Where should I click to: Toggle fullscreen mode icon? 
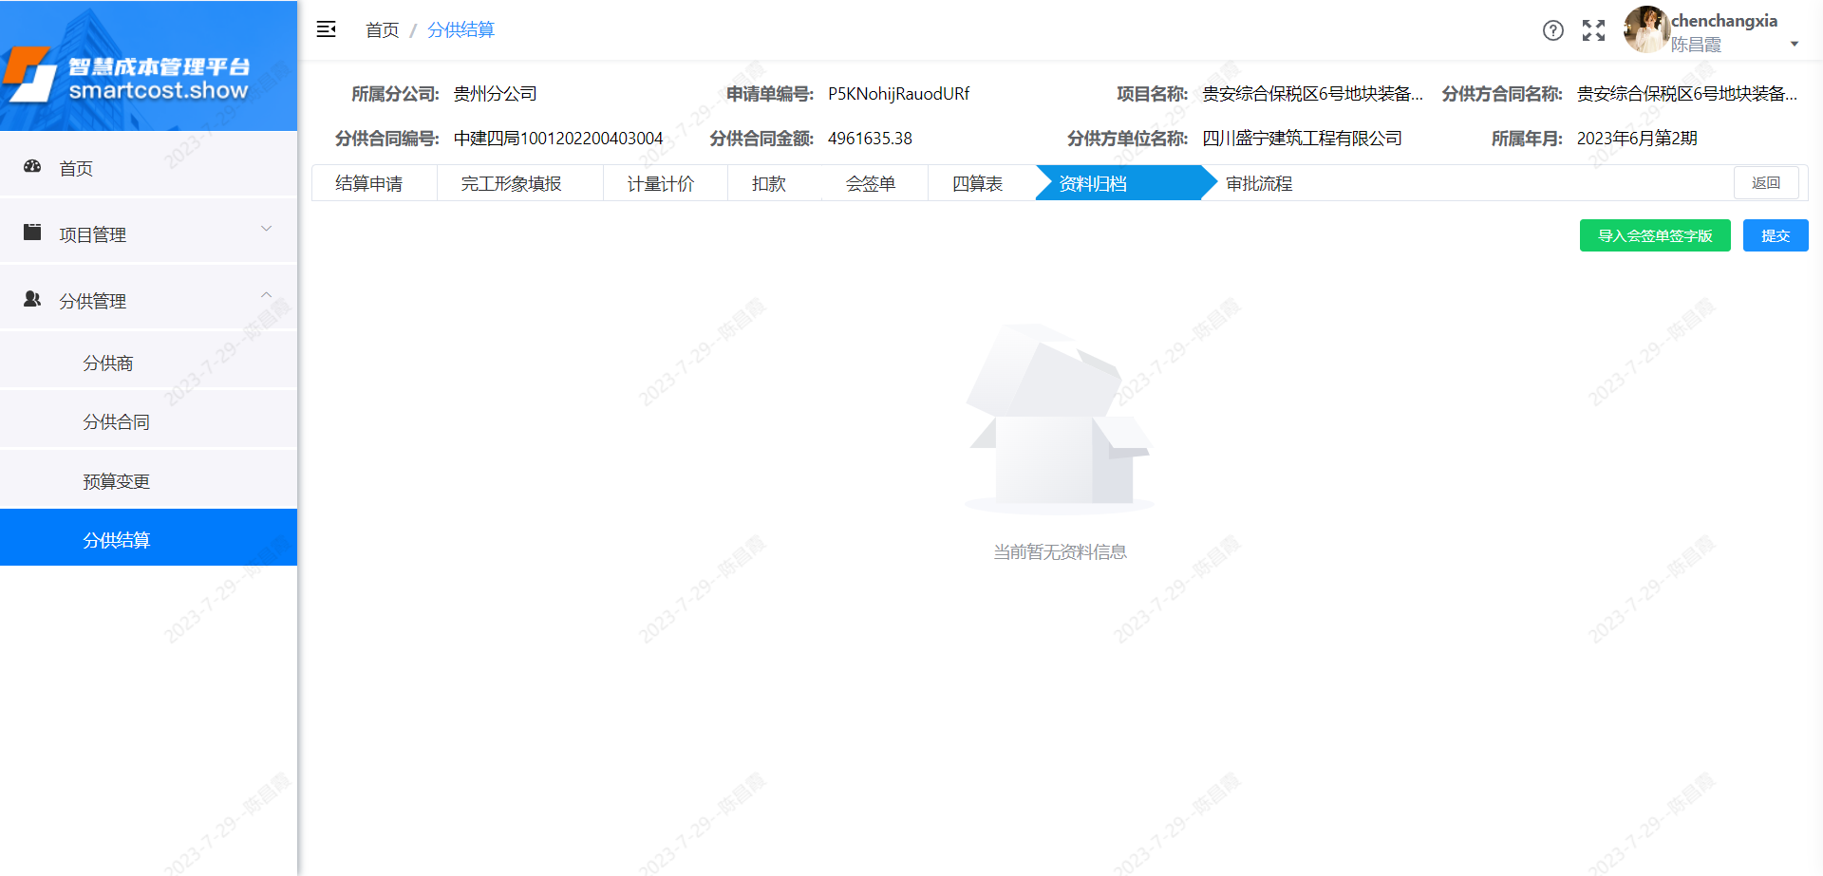pos(1593,30)
